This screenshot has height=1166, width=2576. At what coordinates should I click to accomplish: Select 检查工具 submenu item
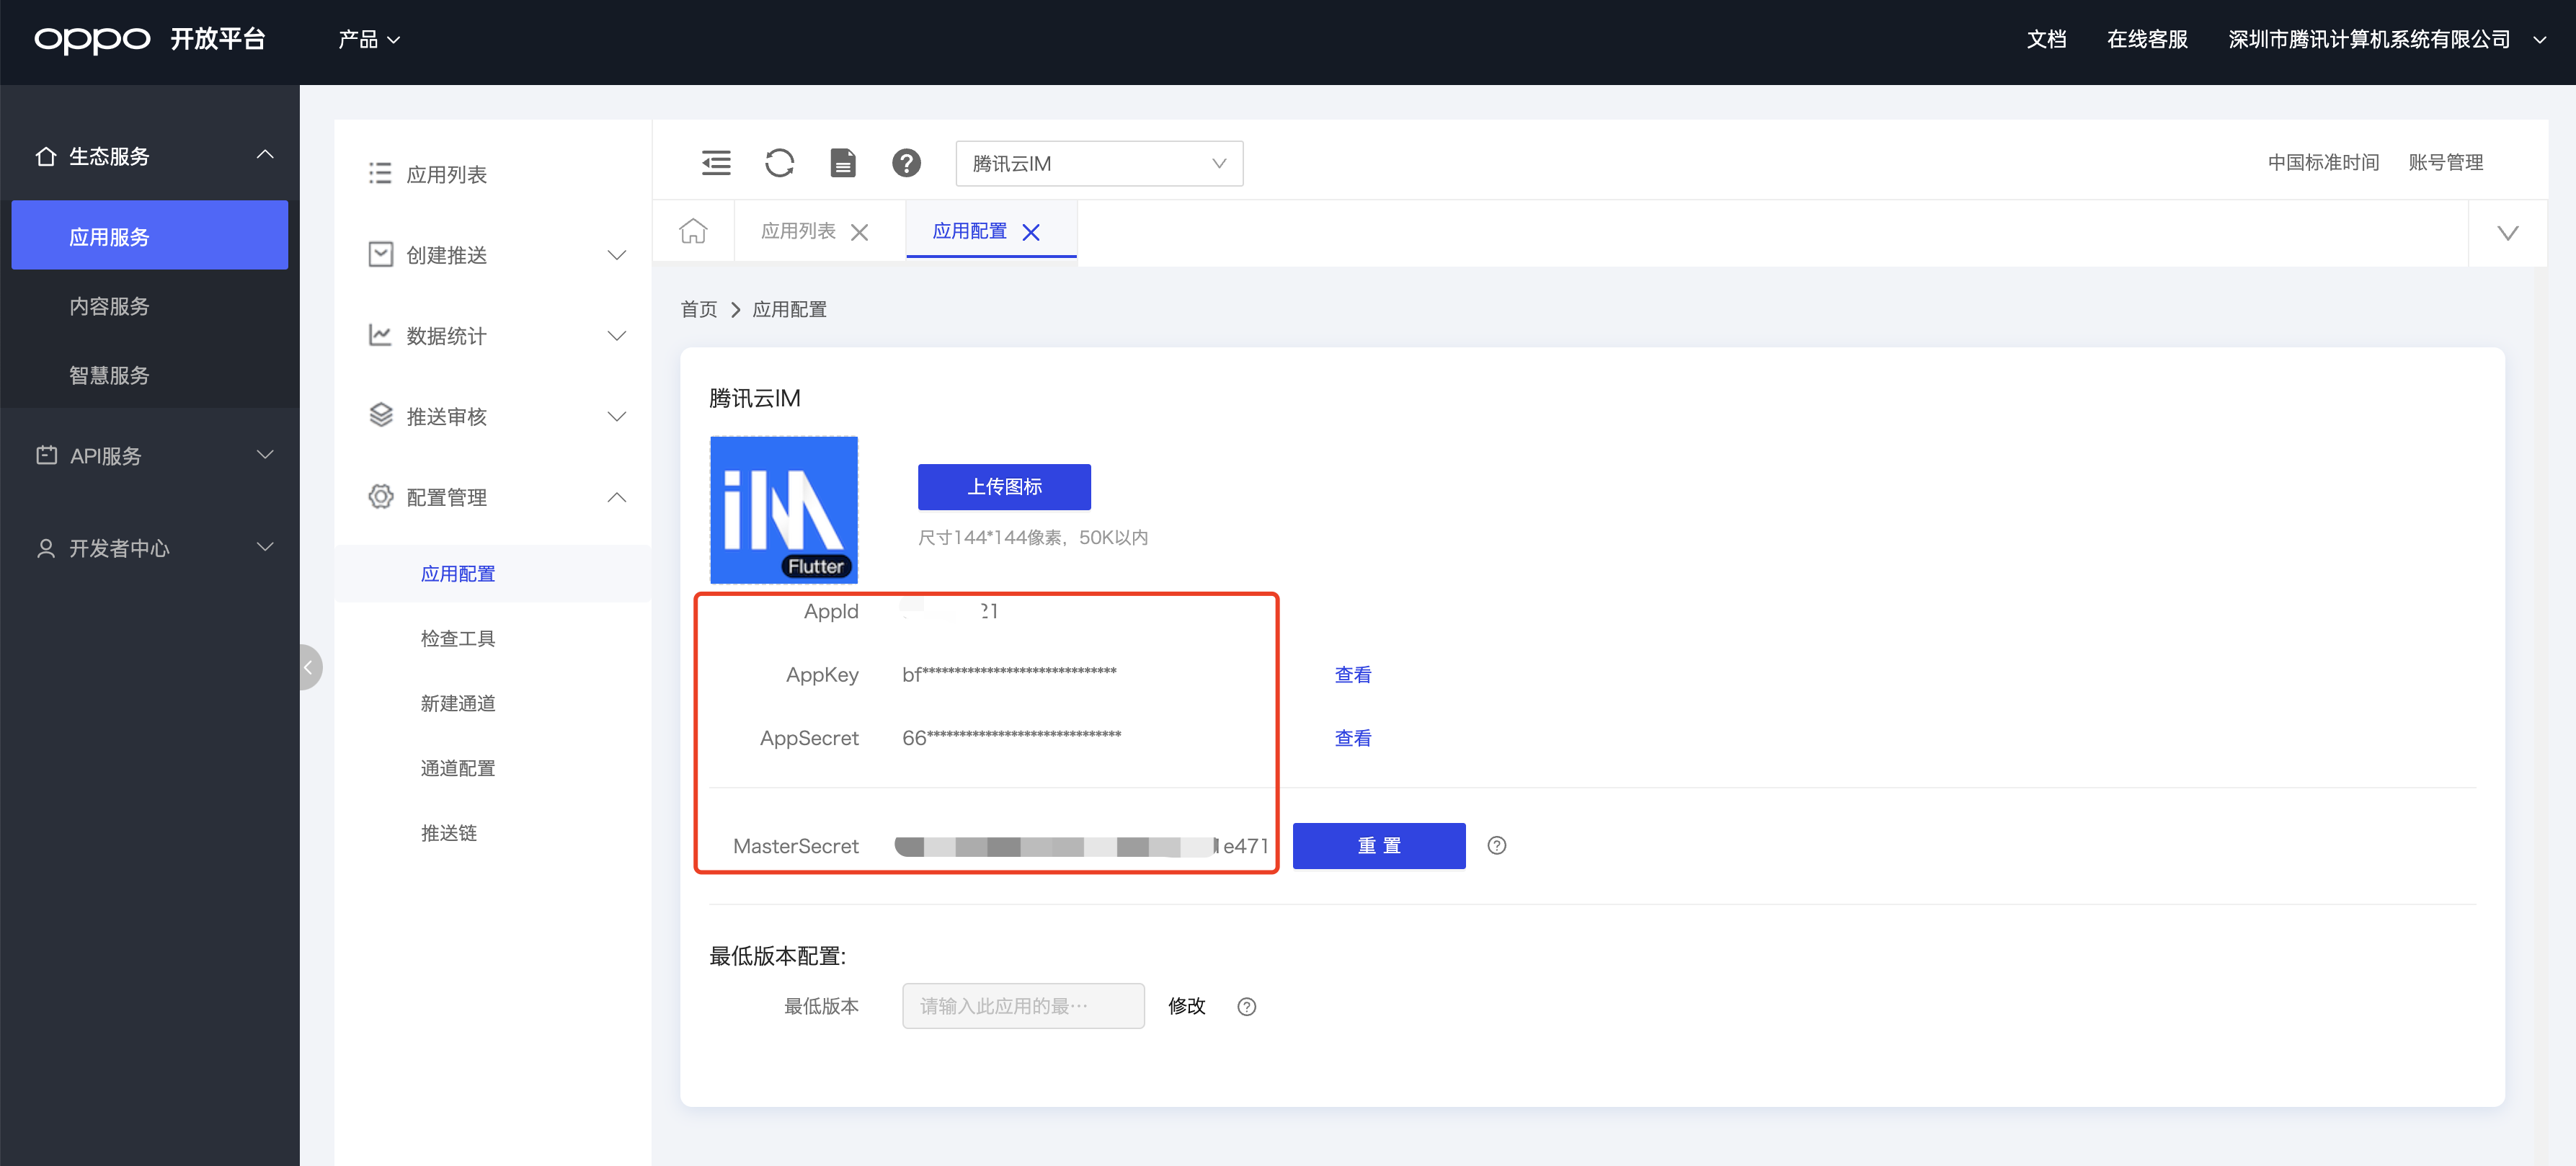pyautogui.click(x=458, y=638)
